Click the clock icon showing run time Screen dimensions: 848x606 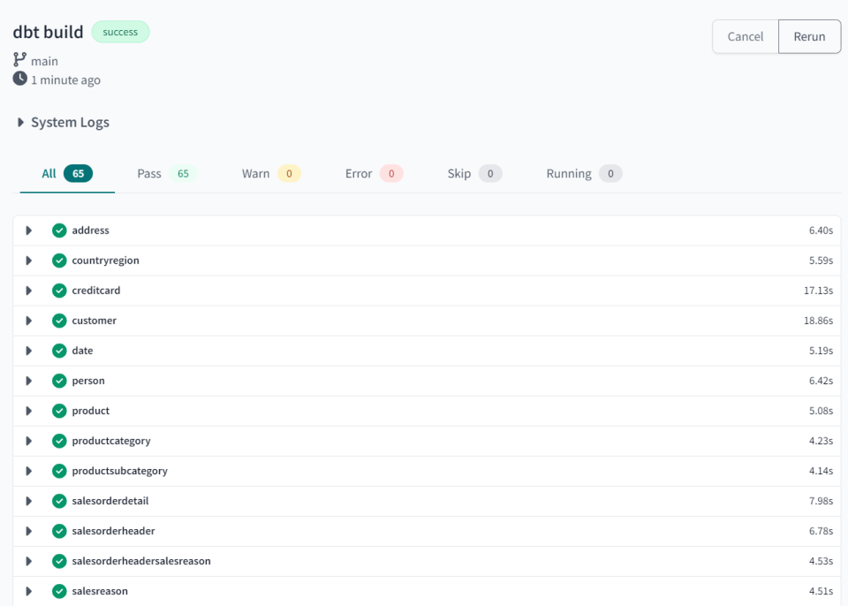(19, 80)
